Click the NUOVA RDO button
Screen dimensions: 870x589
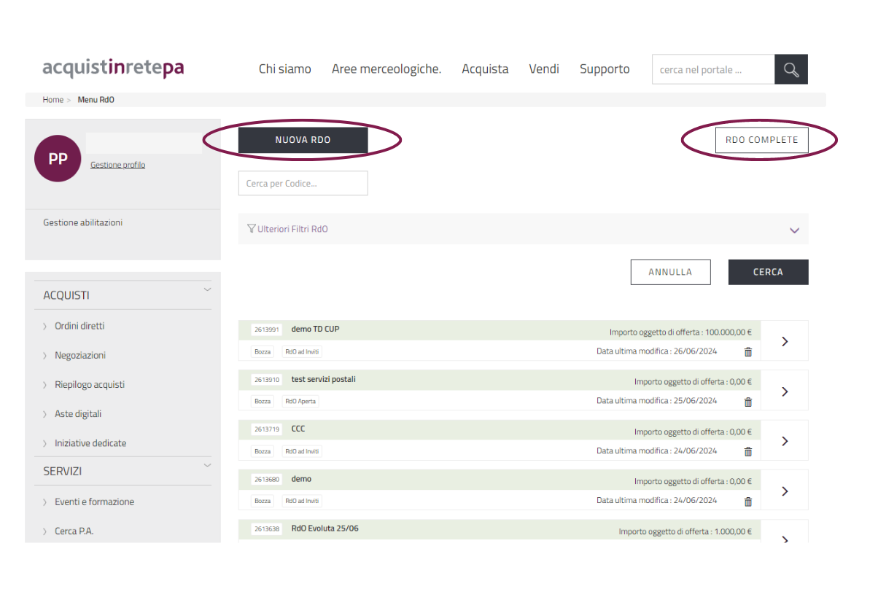click(x=303, y=140)
